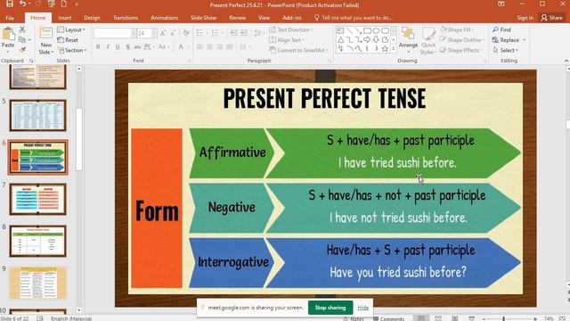Open the Select dropdown in Editing
Screen dimensions: 570x321
tap(506, 50)
